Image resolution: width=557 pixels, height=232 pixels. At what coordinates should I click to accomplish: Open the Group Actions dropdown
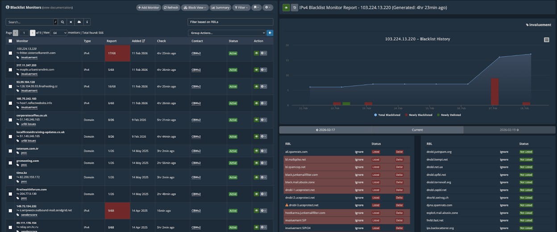(x=227, y=33)
